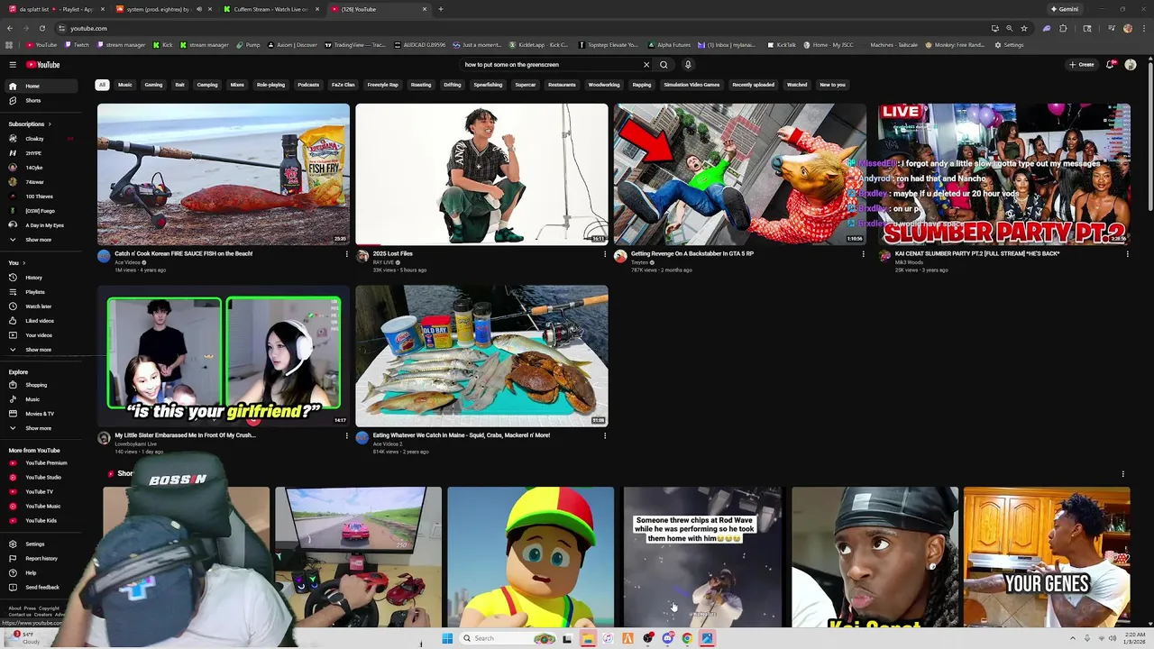1154x649 pixels.
Task: Select the New to you filter chip
Action: (x=832, y=85)
